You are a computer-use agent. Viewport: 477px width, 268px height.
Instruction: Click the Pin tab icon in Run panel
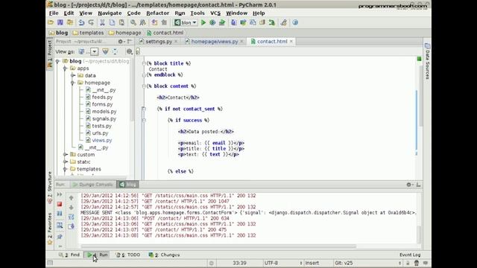(60, 237)
